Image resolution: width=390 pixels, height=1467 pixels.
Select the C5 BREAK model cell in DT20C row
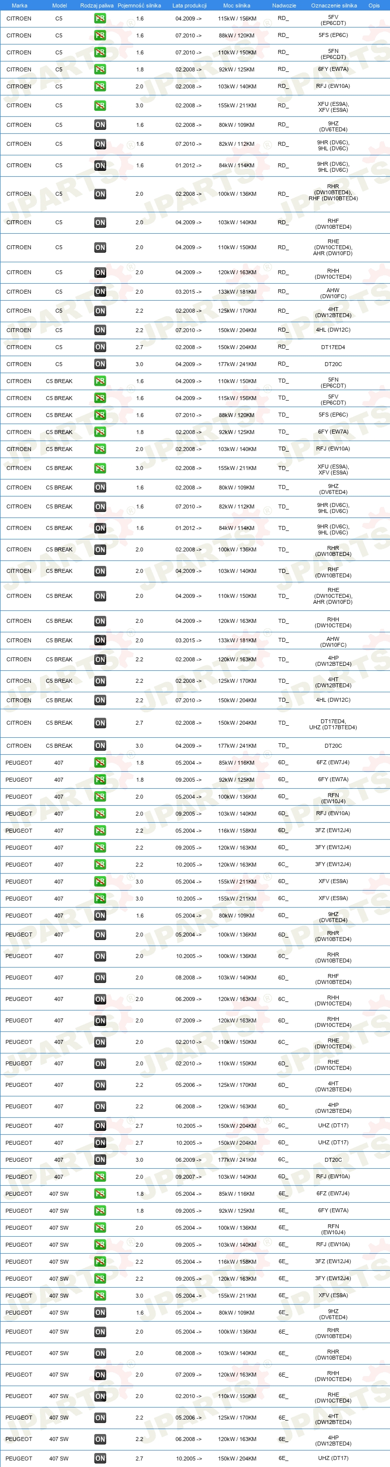[x=59, y=745]
